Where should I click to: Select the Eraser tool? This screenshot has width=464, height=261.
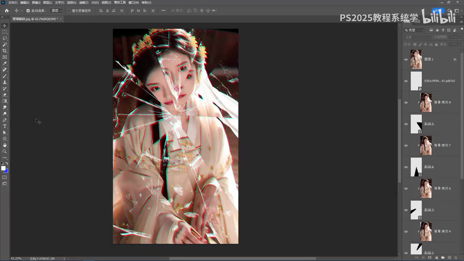(x=5, y=95)
